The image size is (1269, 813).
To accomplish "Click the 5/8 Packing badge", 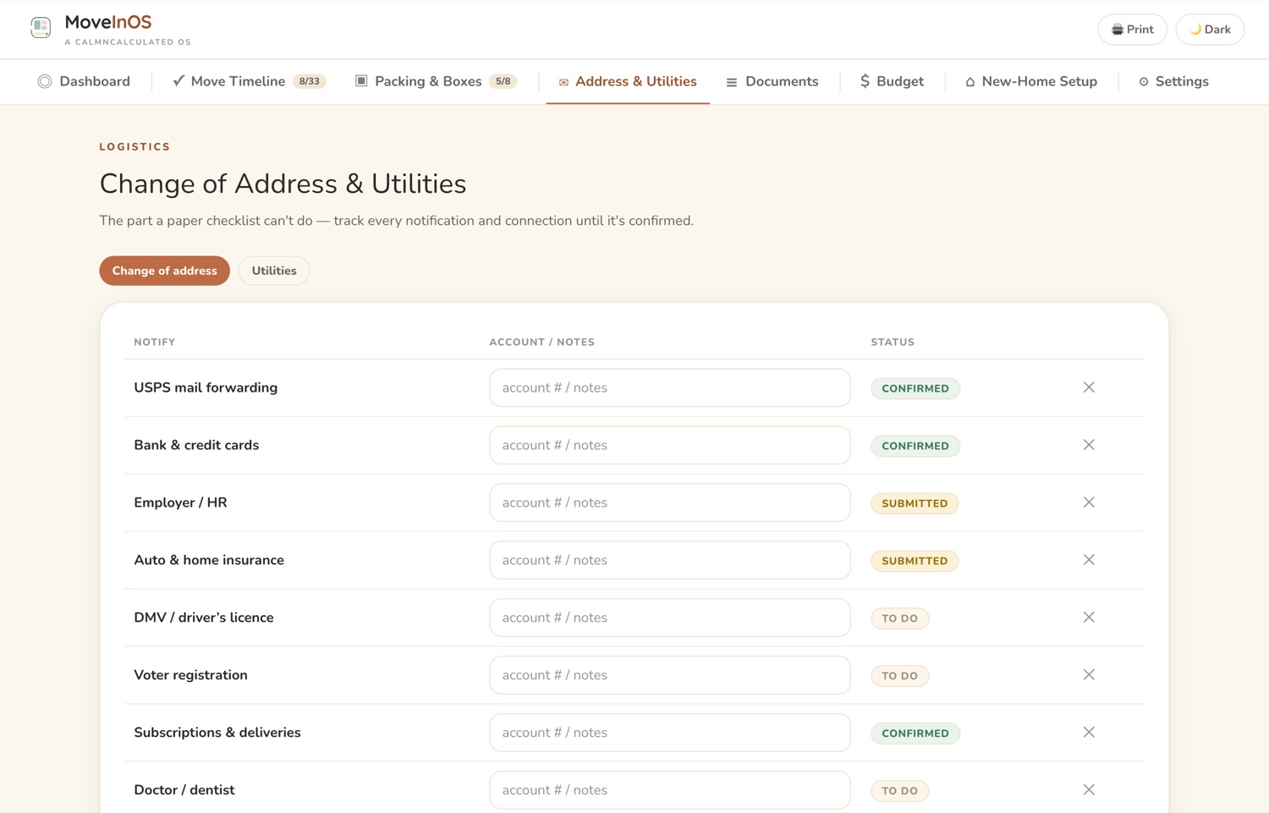I will click(503, 81).
